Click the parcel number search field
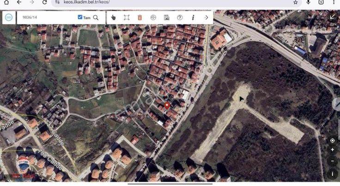The image size is (340, 186). tap(46, 18)
